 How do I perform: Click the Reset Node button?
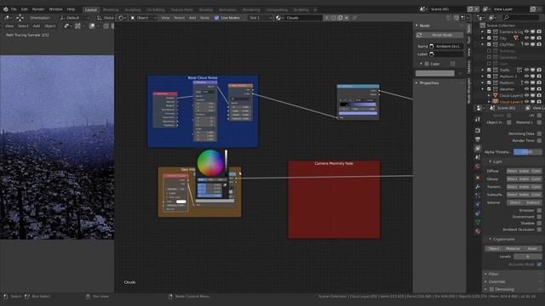click(x=439, y=35)
